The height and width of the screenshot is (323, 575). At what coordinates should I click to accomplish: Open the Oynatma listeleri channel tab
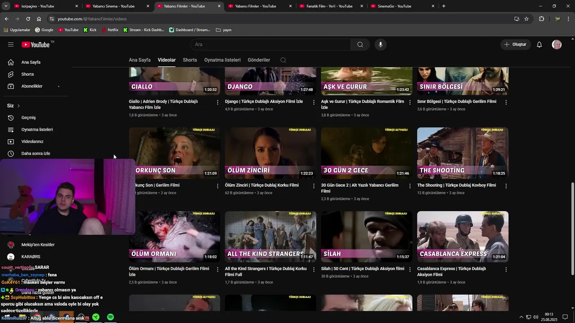tap(222, 60)
